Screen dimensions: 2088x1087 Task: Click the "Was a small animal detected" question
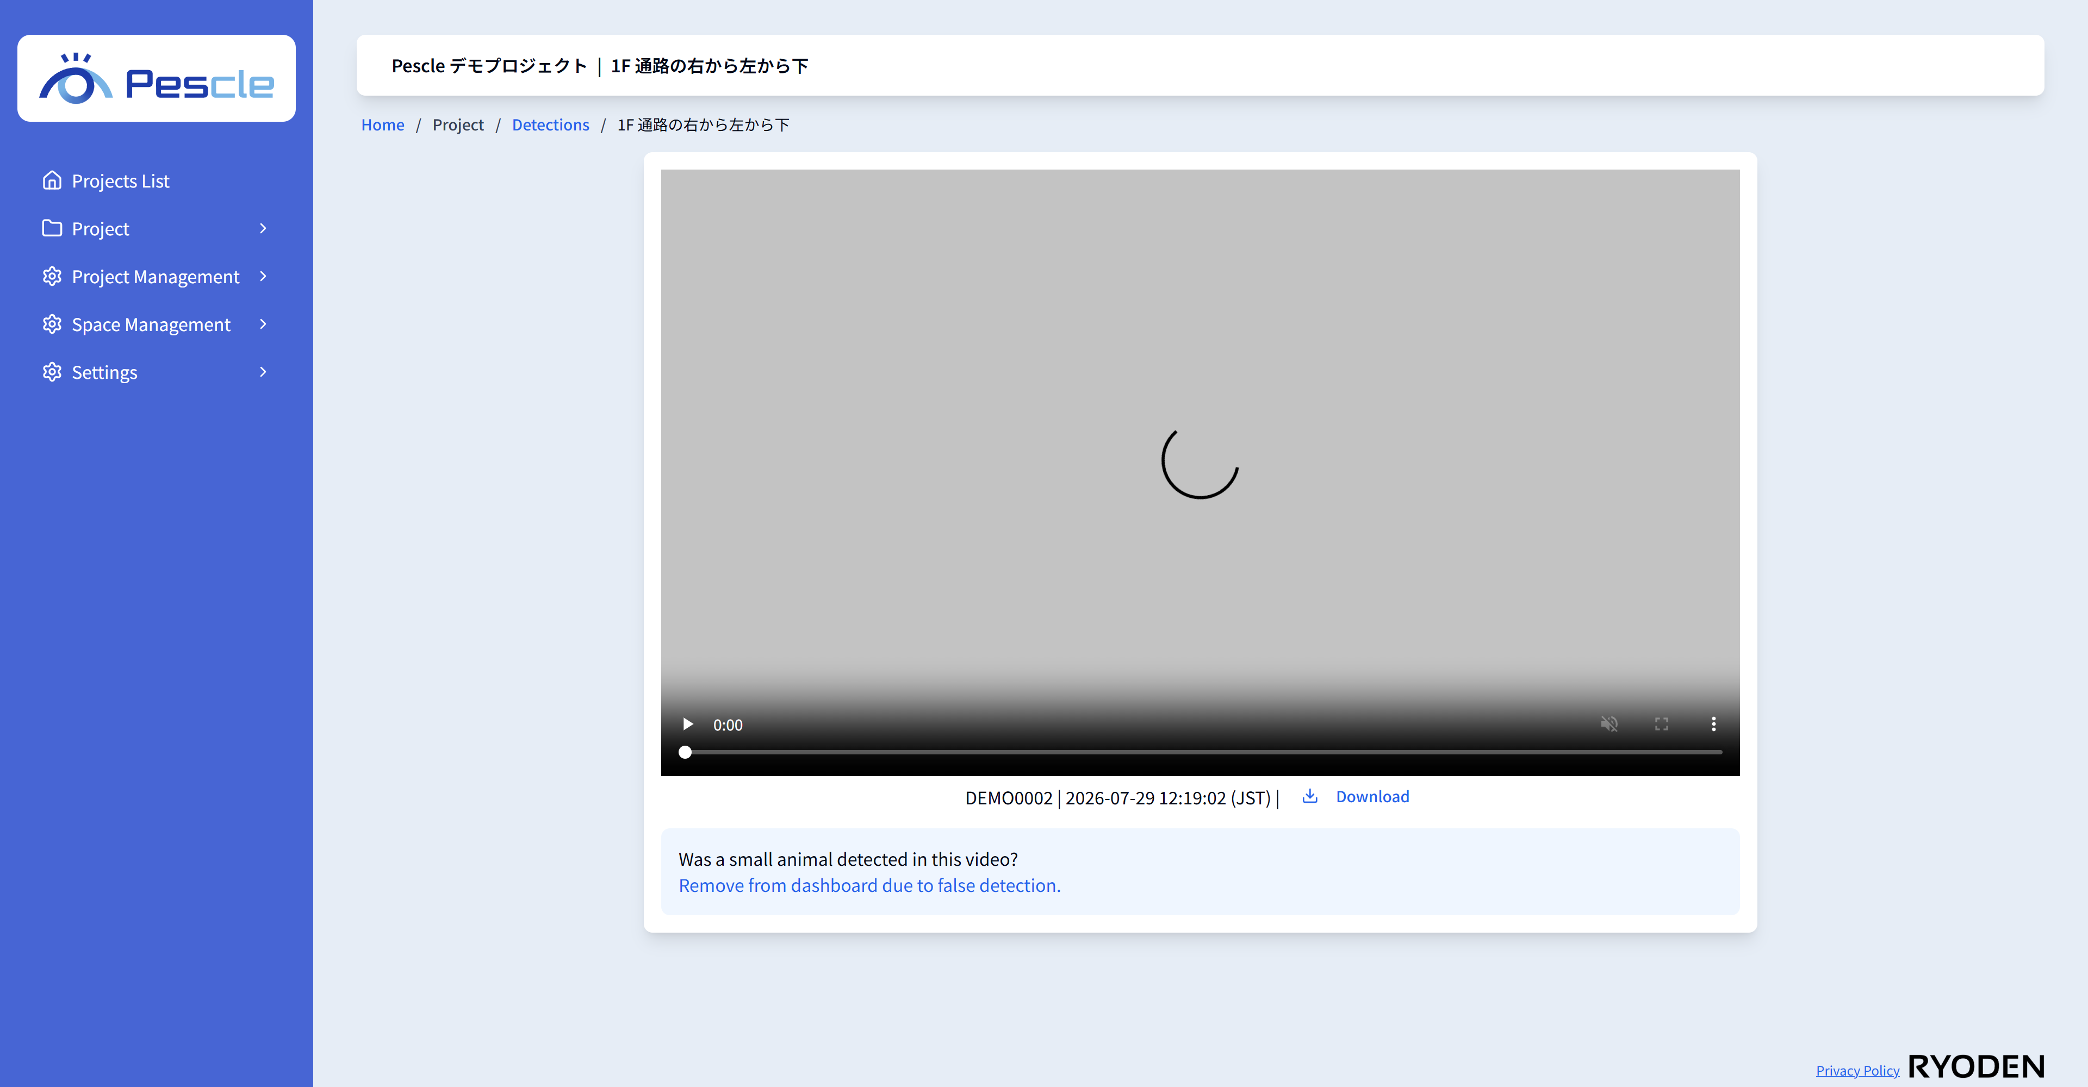click(848, 859)
